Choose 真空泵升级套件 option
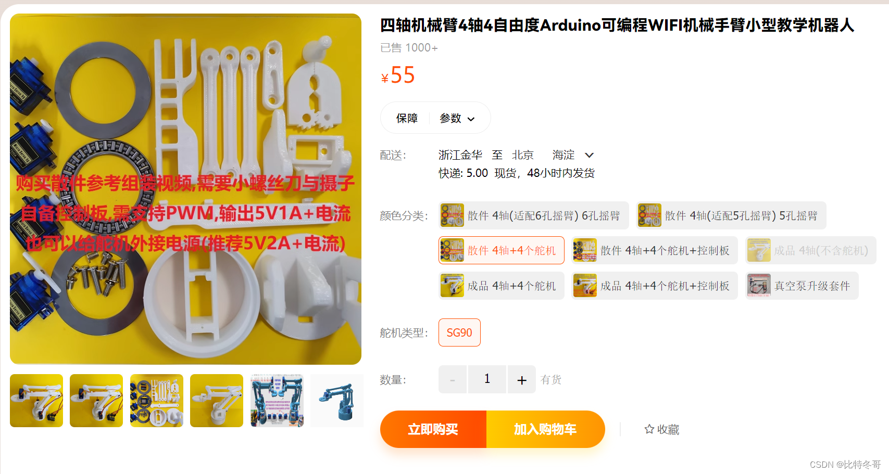Screen dimensions: 889x474 pyautogui.click(x=802, y=286)
